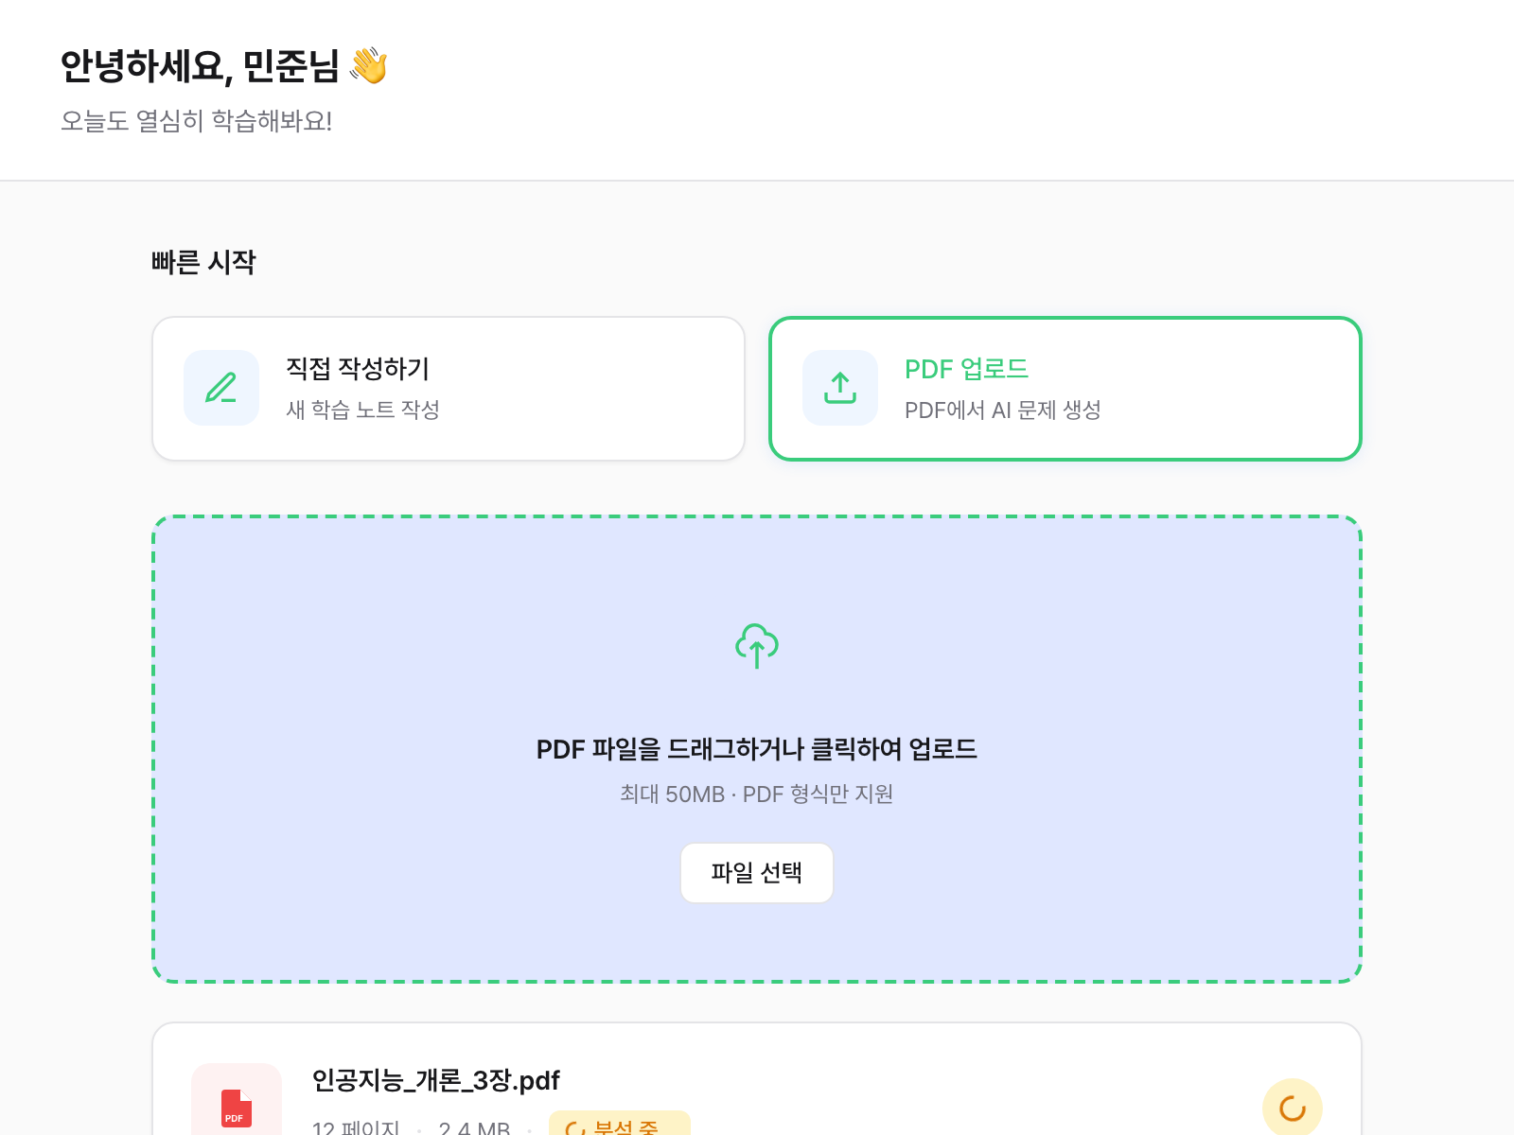Select the 직접 작성하기 title

click(x=358, y=369)
